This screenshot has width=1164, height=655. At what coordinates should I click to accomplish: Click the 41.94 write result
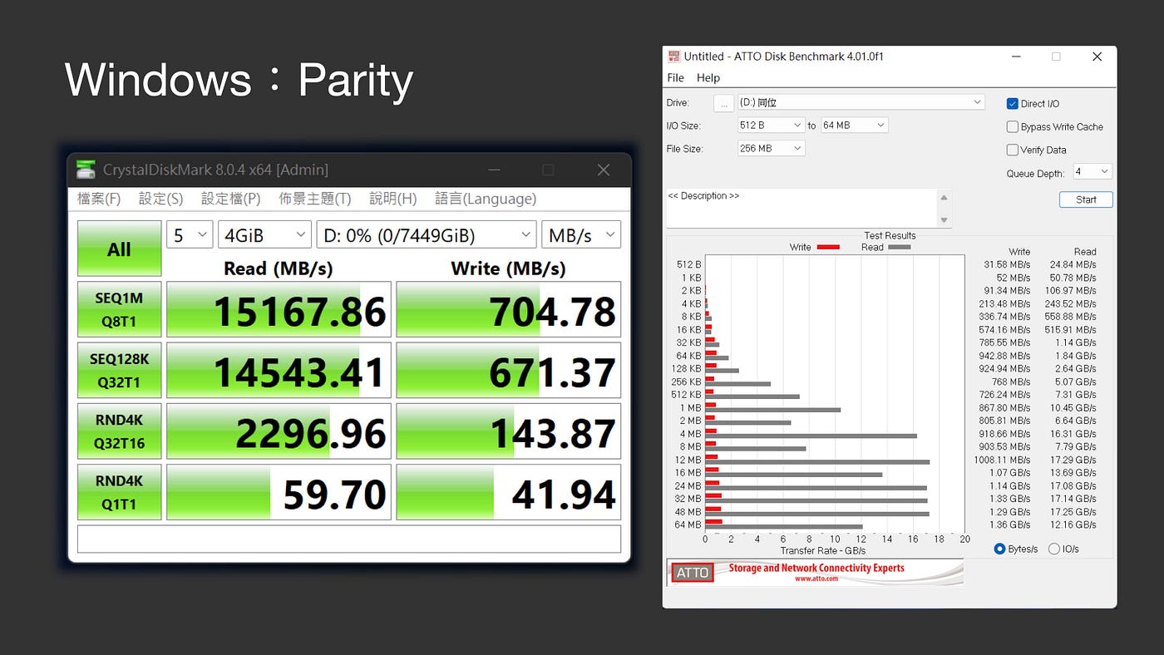(508, 492)
